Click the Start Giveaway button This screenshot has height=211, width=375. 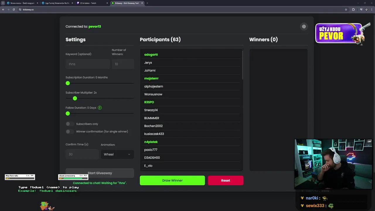point(100,173)
